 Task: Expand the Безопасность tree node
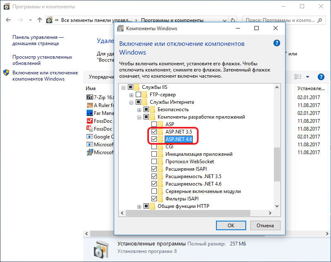(x=139, y=110)
